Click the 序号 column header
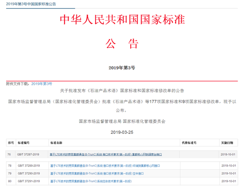245x189 pixels. [x=11, y=143]
